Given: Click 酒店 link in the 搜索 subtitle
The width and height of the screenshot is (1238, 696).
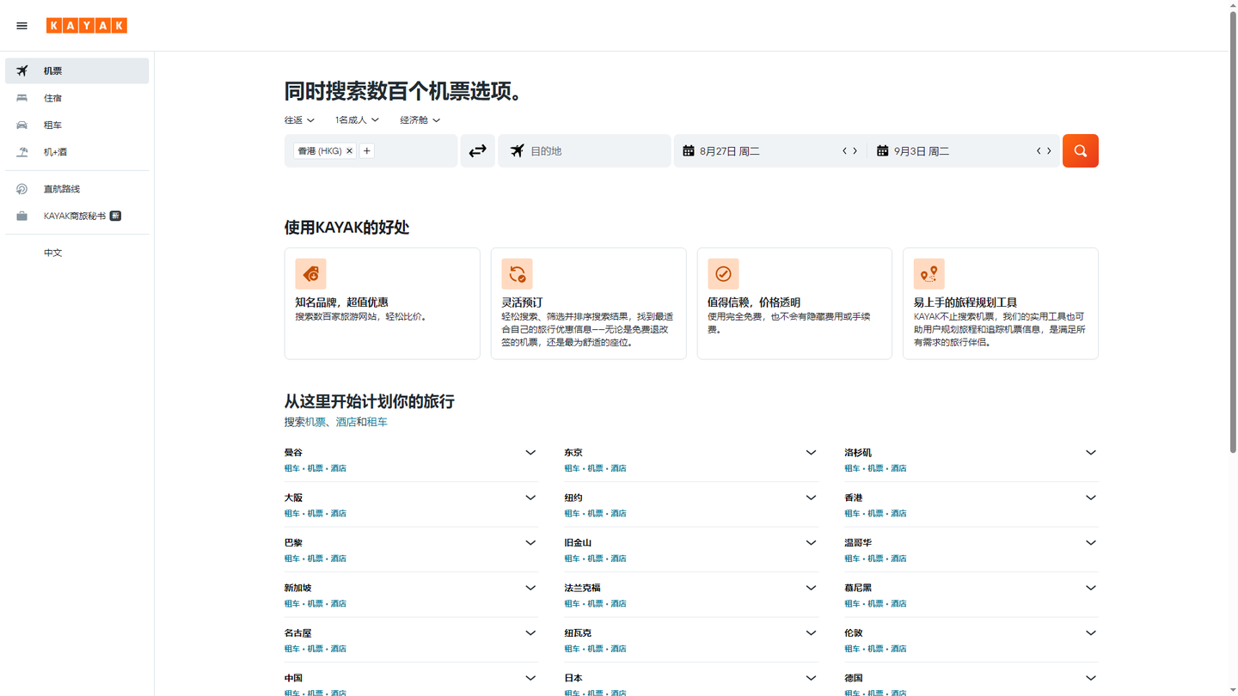Looking at the screenshot, I should click(x=346, y=422).
